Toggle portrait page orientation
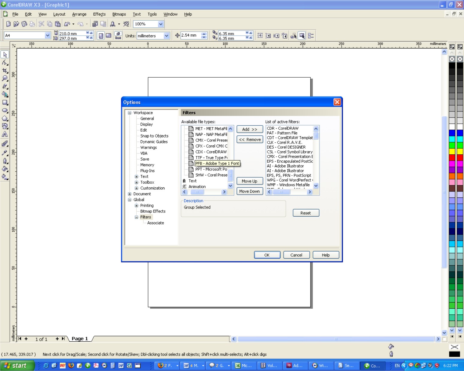Screen dimensions: 464x371 tap(101, 36)
